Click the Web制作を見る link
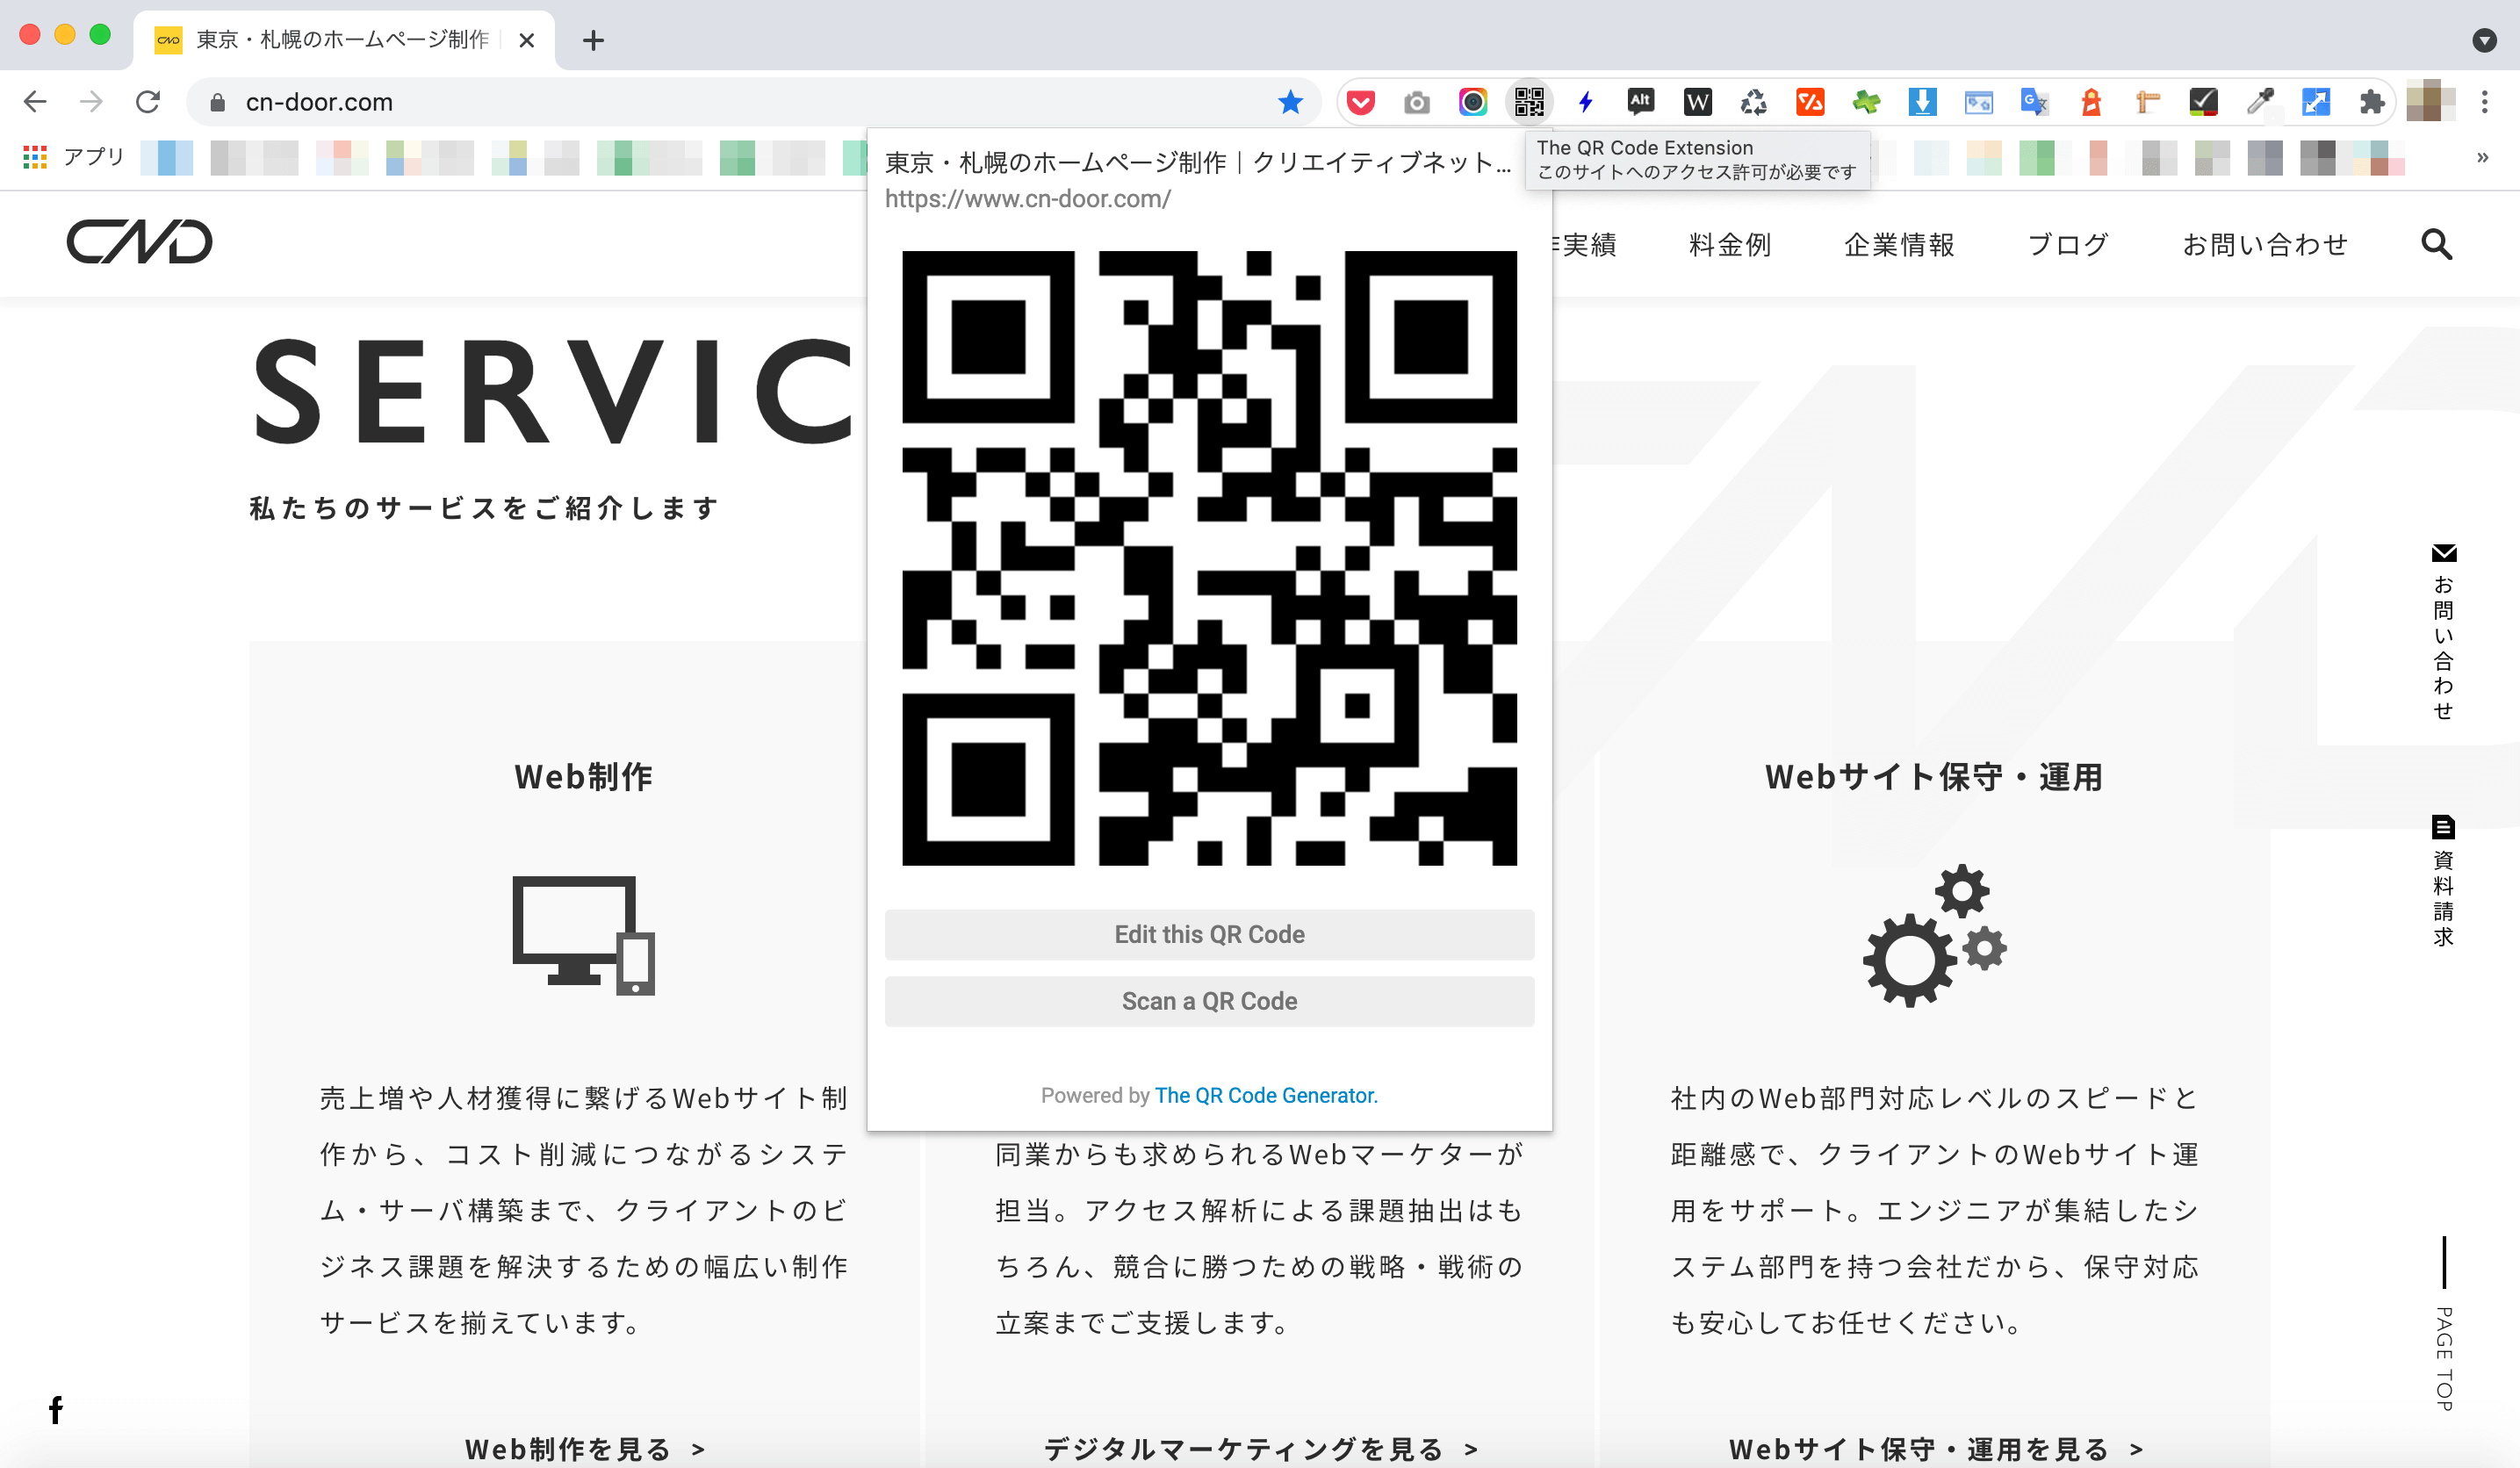This screenshot has height=1468, width=2520. pyautogui.click(x=585, y=1449)
